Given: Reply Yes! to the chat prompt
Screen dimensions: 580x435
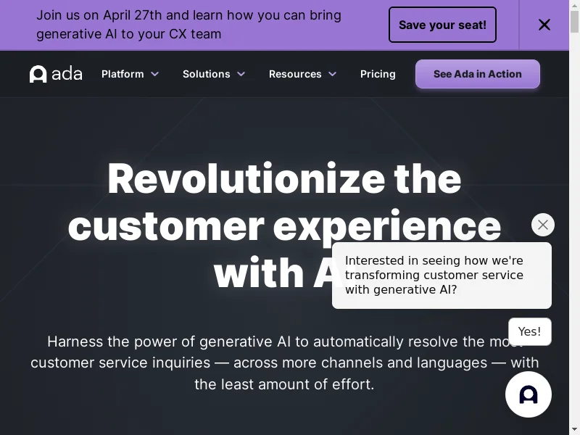Looking at the screenshot, I should click(530, 331).
